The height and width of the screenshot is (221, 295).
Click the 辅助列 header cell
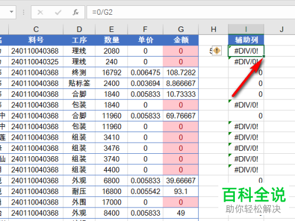pyautogui.click(x=246, y=40)
